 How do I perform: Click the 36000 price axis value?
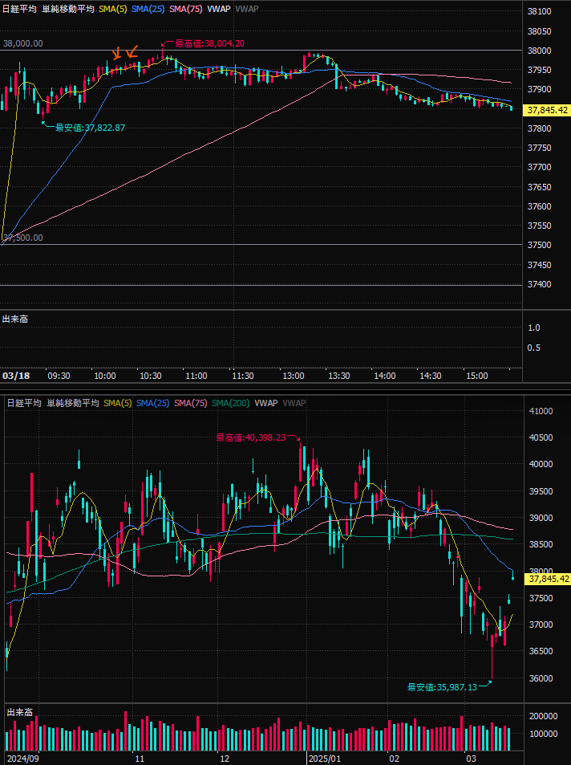tap(541, 678)
